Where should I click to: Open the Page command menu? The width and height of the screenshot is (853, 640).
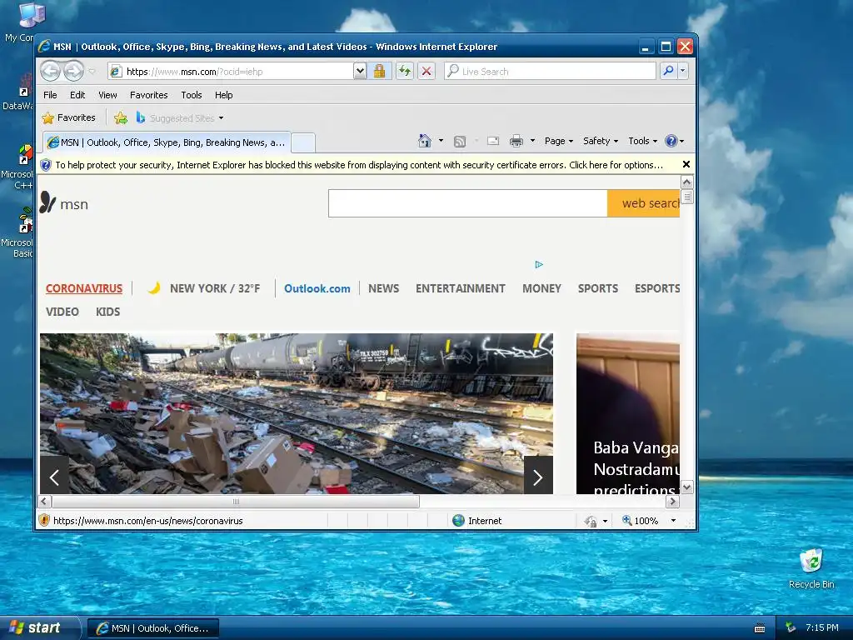559,141
